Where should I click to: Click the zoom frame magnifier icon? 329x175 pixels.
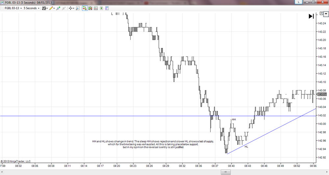[x=78, y=8]
